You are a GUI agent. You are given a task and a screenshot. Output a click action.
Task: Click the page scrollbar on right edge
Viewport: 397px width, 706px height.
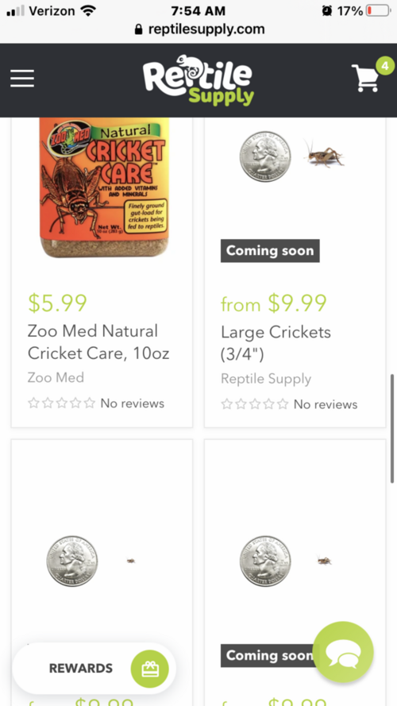[392, 428]
